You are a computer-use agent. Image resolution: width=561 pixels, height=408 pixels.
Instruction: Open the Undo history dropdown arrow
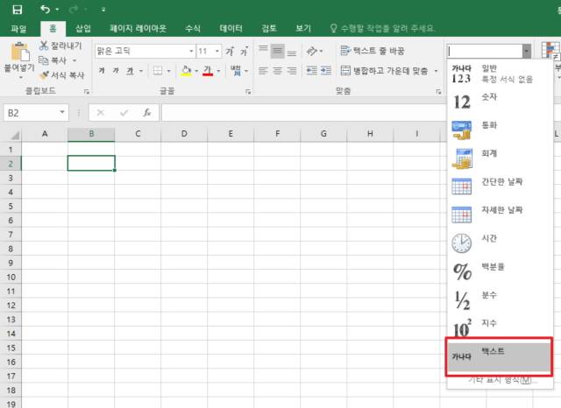tap(57, 10)
